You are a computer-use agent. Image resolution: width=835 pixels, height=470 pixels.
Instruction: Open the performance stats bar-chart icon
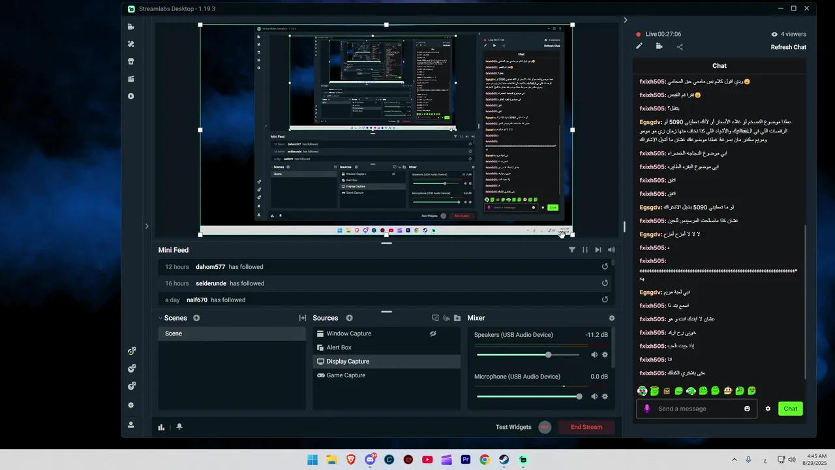coord(161,427)
